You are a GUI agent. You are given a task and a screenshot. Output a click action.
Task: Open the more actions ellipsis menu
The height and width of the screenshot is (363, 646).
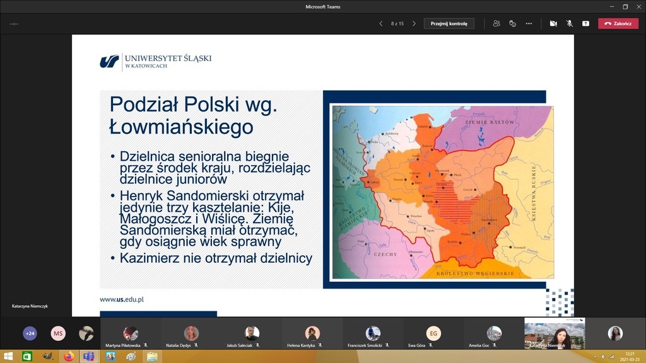coord(529,23)
